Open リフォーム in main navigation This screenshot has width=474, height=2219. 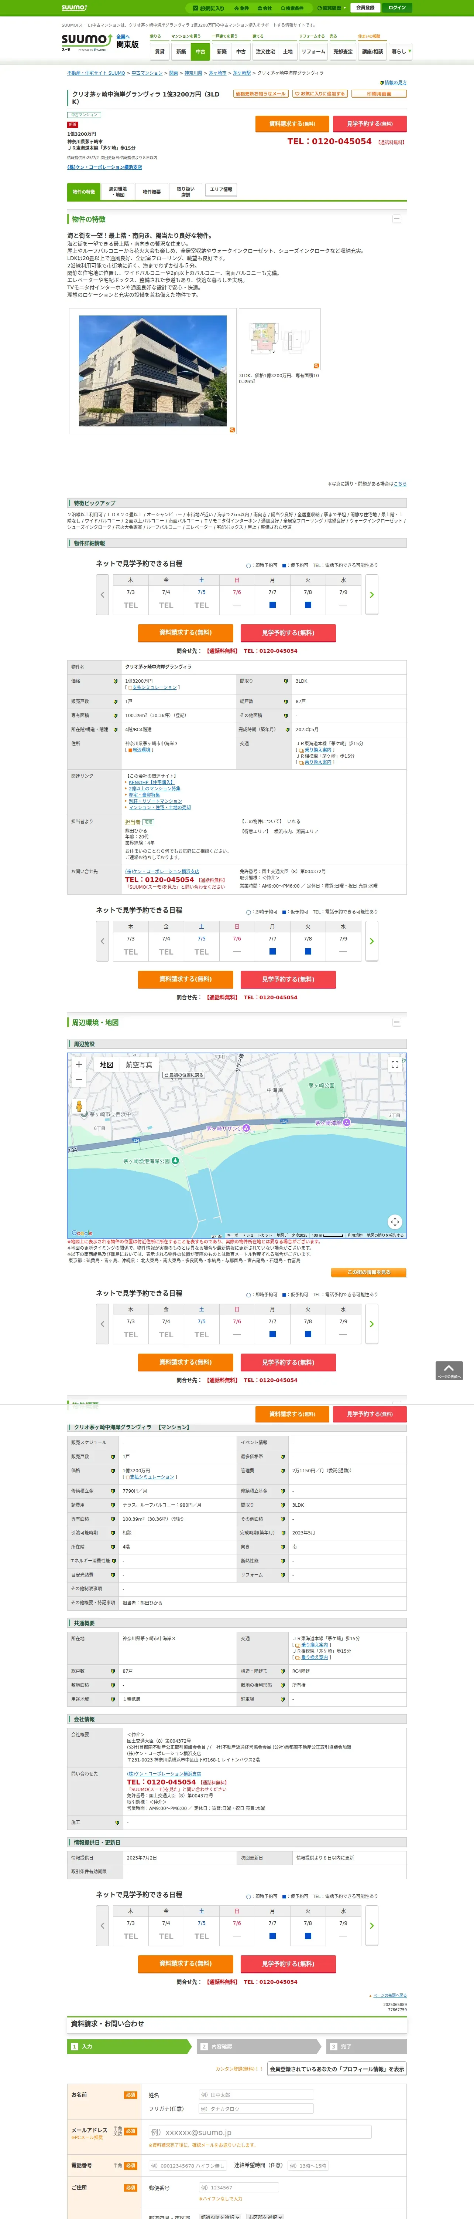point(313,52)
